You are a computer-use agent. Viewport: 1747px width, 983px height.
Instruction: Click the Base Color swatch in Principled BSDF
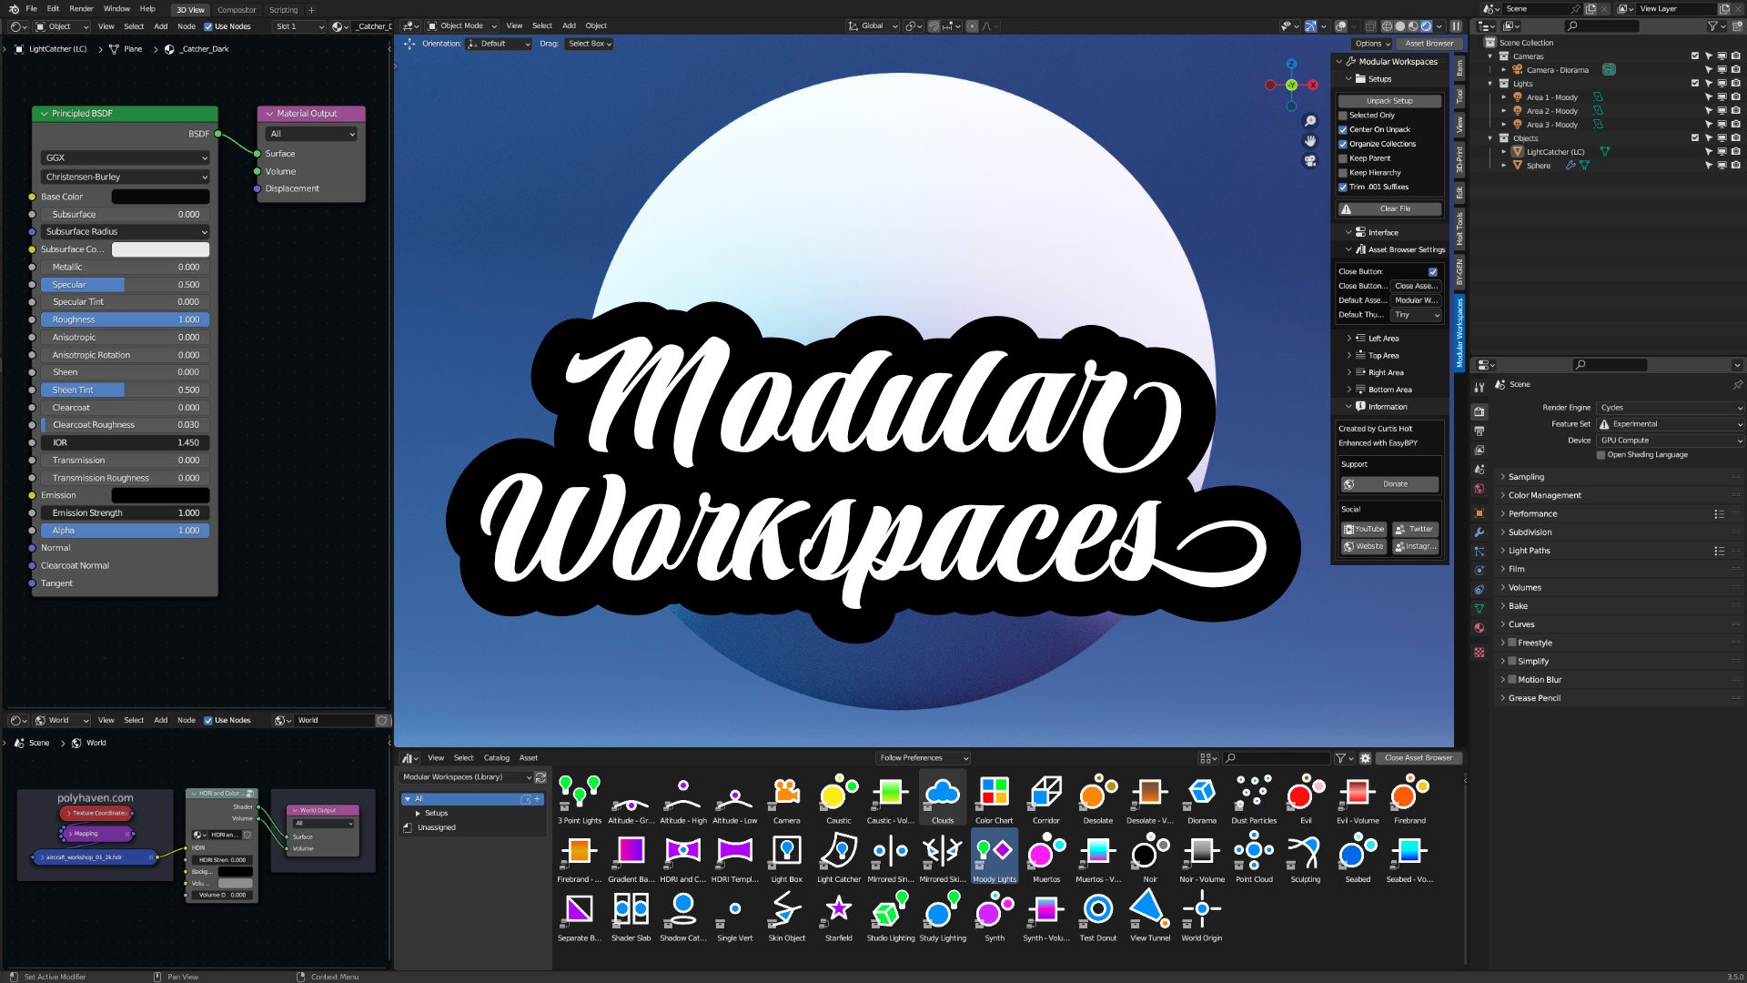tap(160, 196)
